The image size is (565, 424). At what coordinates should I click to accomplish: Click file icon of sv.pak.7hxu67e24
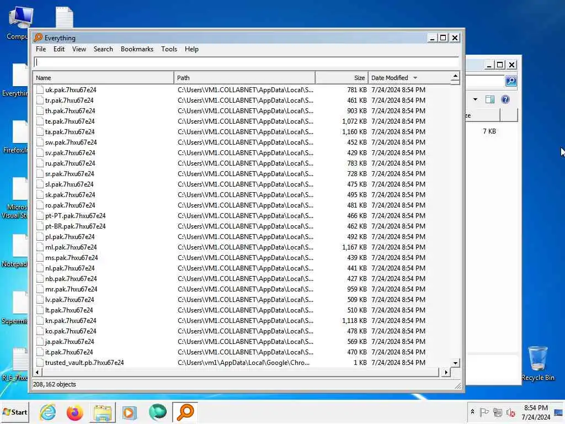coord(40,152)
